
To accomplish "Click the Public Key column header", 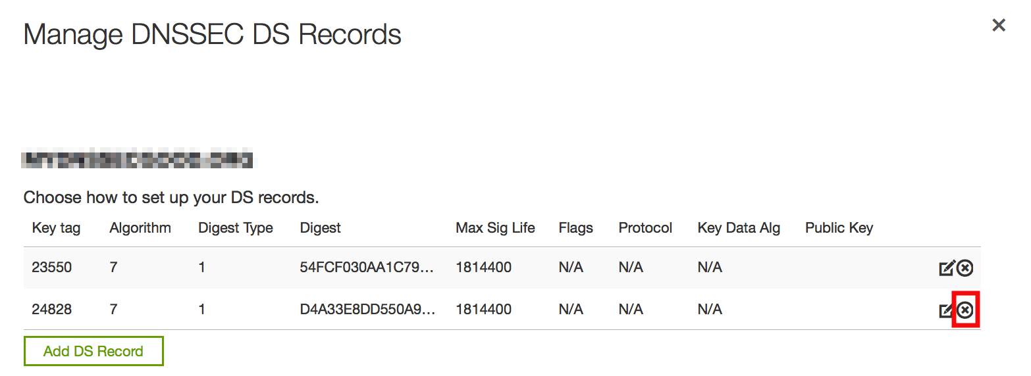I will click(x=839, y=228).
